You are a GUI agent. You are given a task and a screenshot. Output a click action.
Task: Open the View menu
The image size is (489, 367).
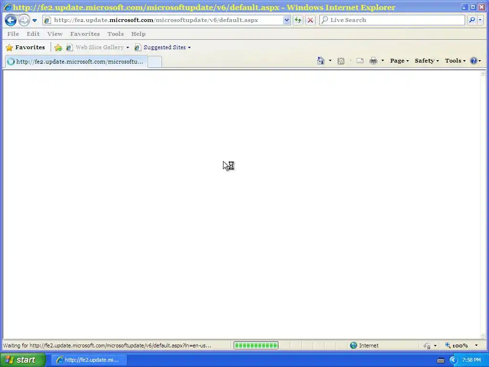(55, 34)
